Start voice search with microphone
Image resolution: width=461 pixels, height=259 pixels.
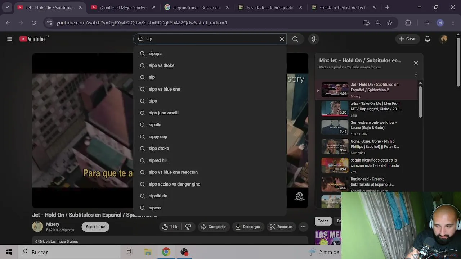tap(314, 39)
